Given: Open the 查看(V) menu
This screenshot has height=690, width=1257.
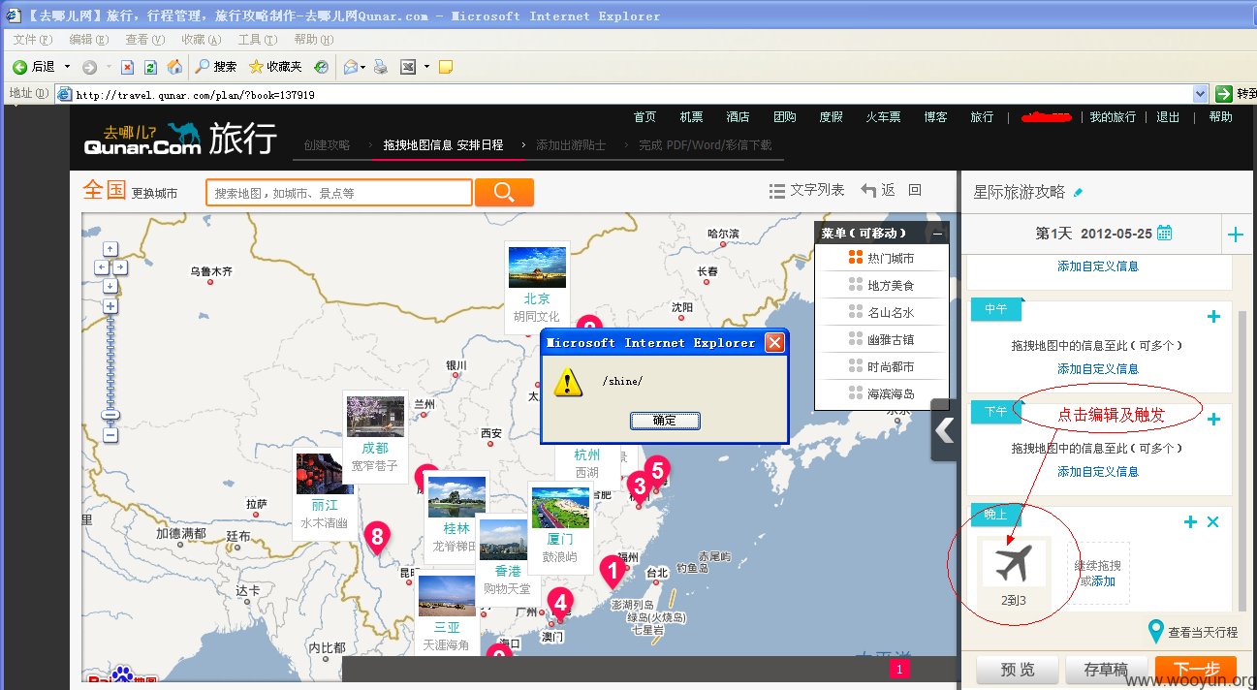Looking at the screenshot, I should pyautogui.click(x=144, y=40).
